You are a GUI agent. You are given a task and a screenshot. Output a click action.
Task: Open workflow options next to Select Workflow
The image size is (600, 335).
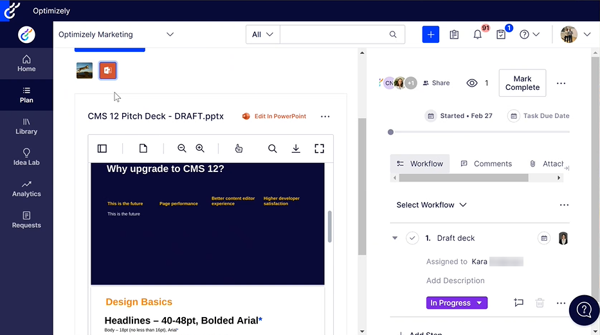pyautogui.click(x=564, y=205)
